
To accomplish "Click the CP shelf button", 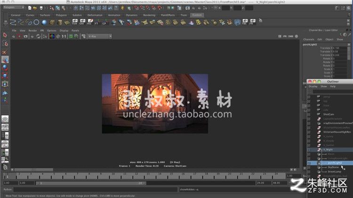I will 104,22.
